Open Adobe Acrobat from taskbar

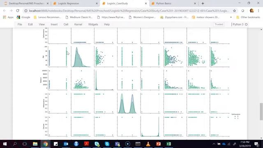tap(86, 144)
